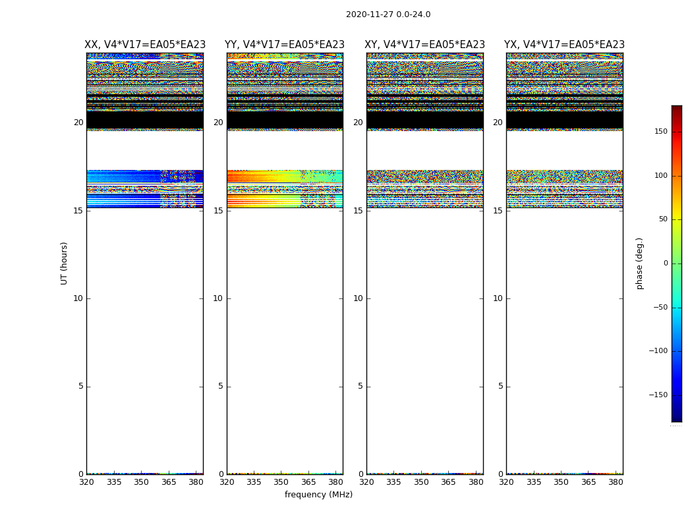Click the 320 frequency tick under YX panel
The height and width of the screenshot is (527, 692).
506,482
